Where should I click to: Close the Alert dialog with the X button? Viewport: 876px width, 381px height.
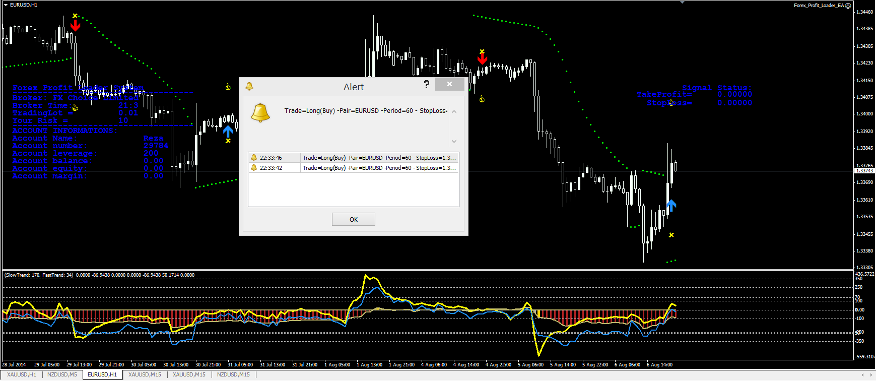click(449, 84)
